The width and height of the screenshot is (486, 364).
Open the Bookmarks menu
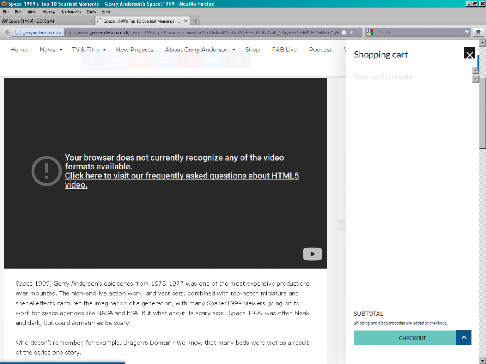70,12
